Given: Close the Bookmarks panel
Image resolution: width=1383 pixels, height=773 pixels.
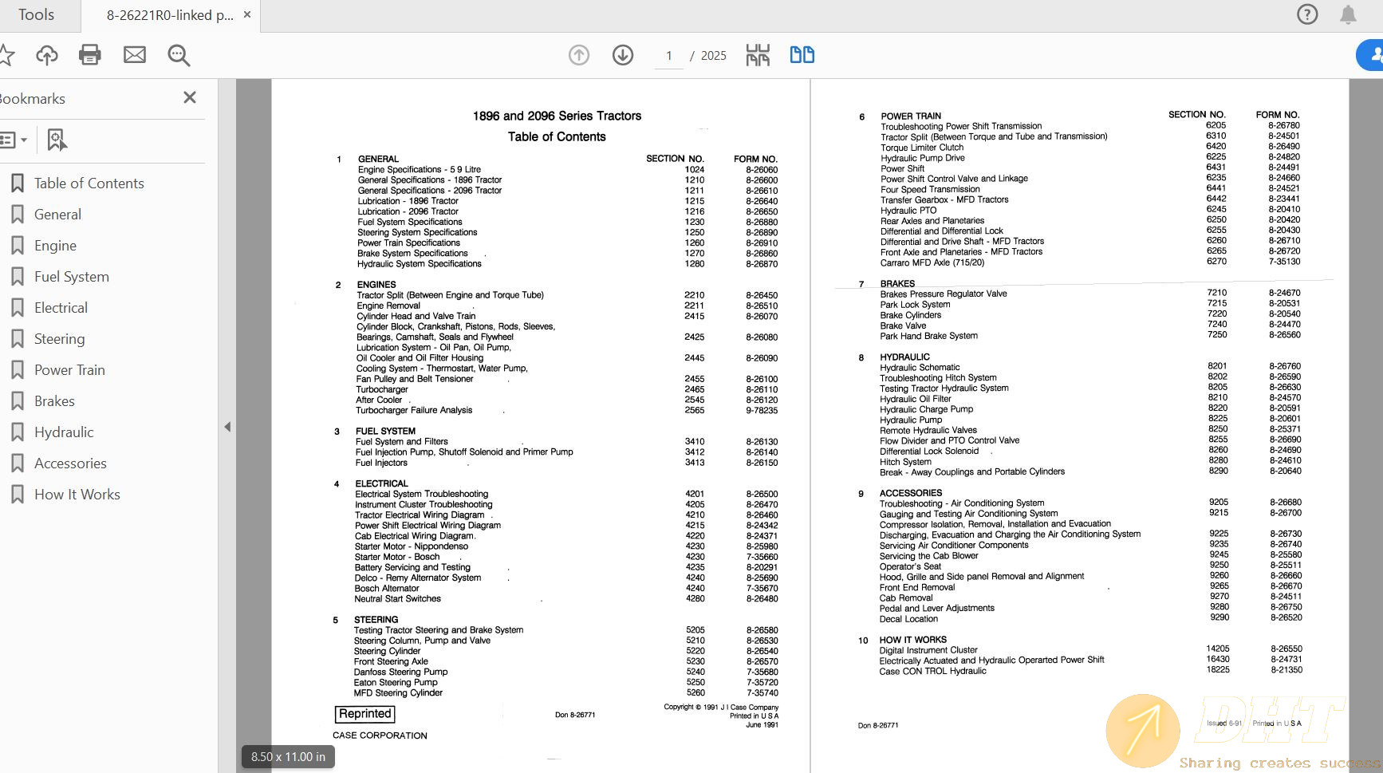Looking at the screenshot, I should point(190,97).
